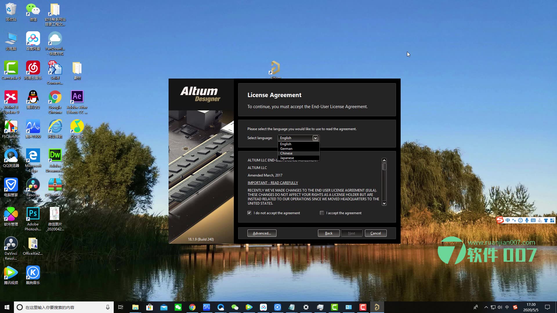Open the notification center icon
Viewport: 557px width, 313px height.
pyautogui.click(x=547, y=307)
